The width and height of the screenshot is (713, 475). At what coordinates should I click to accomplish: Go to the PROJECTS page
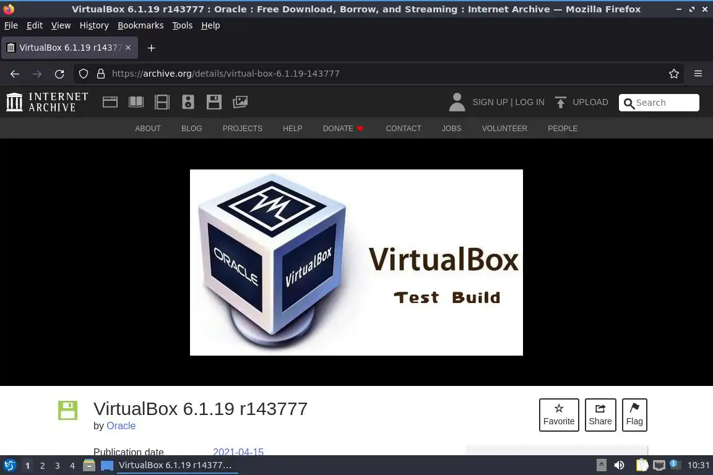coord(243,129)
